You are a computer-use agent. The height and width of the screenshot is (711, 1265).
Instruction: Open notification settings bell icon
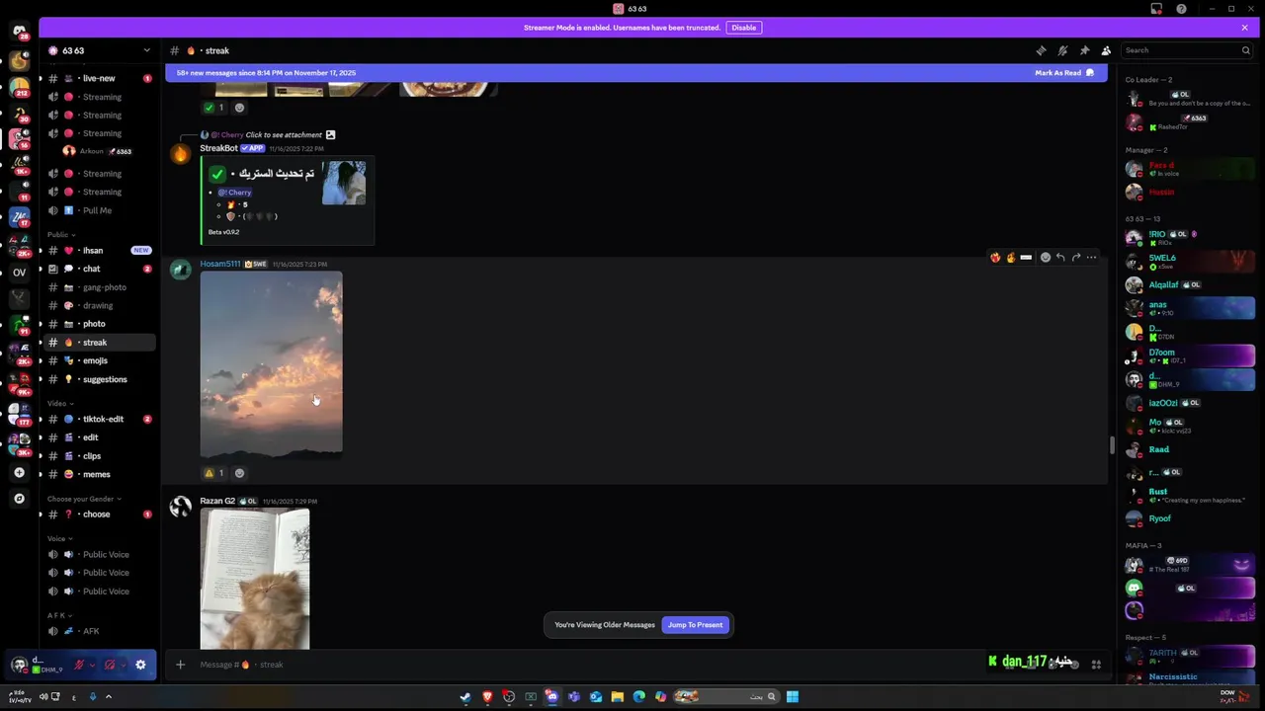[1062, 50]
